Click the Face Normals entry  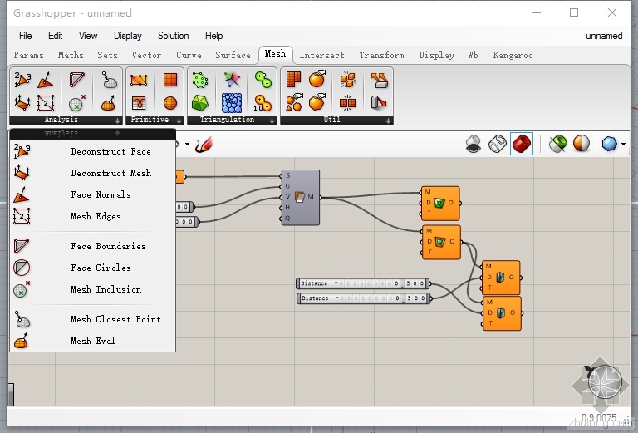101,194
